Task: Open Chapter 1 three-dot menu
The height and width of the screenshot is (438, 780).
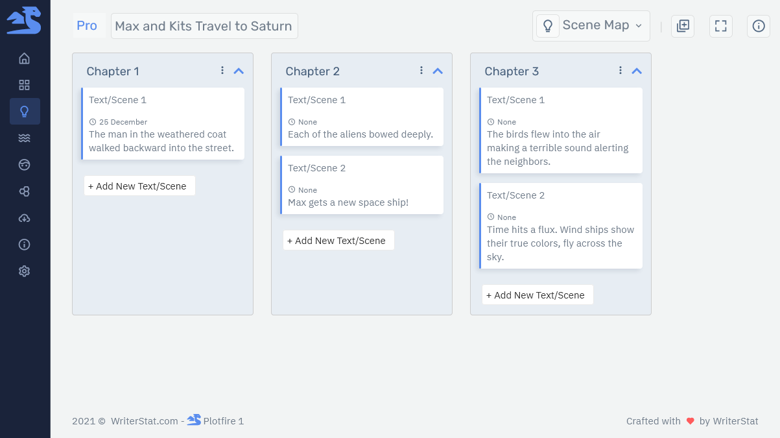Action: pyautogui.click(x=222, y=69)
